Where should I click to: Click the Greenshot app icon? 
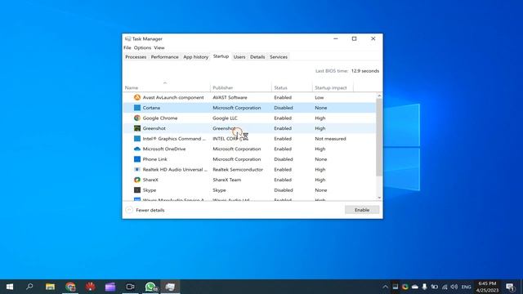pyautogui.click(x=137, y=128)
